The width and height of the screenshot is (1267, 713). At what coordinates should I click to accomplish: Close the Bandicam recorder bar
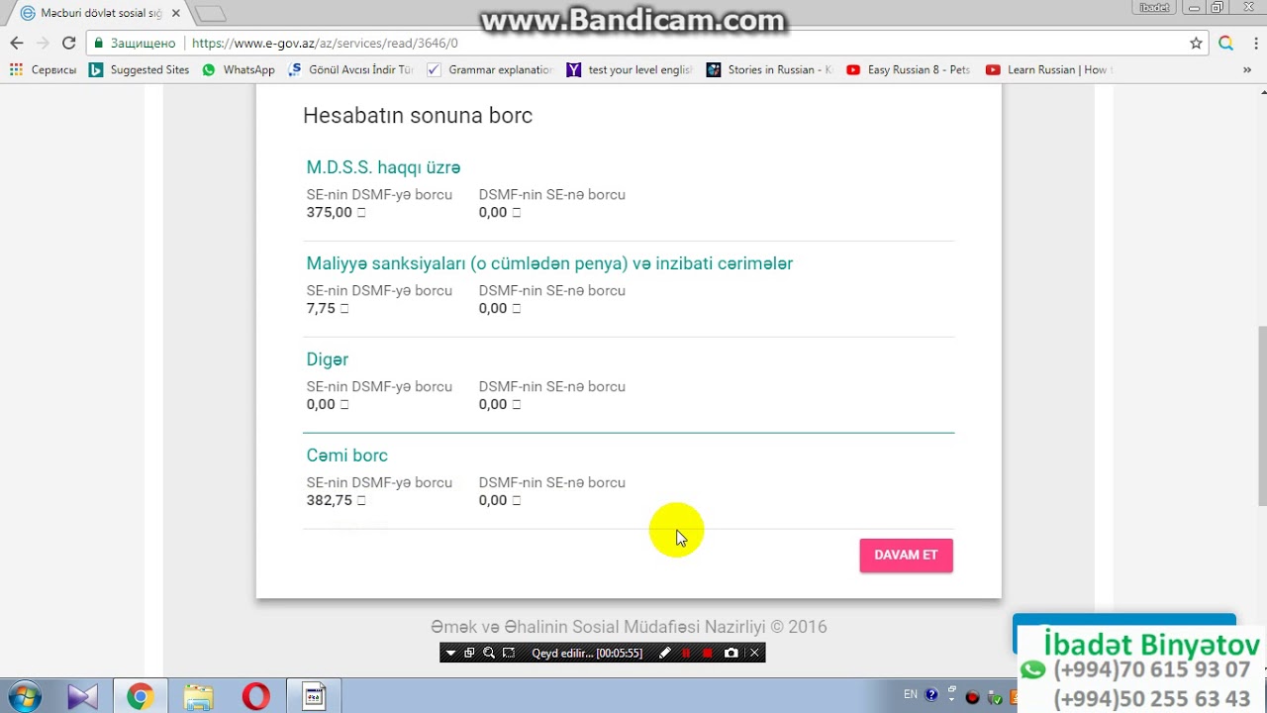754,653
